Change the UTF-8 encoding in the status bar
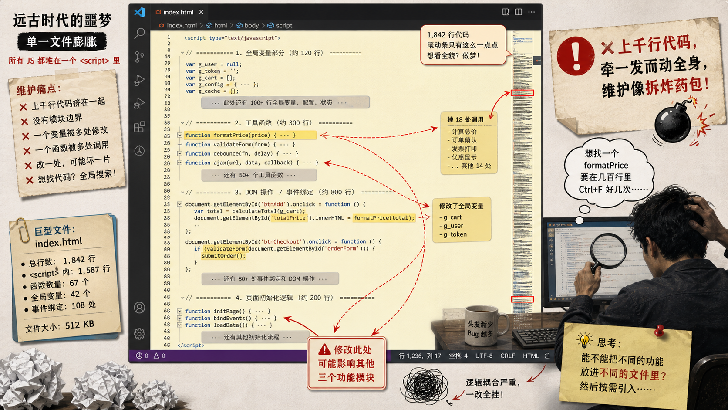Viewport: 728px width, 410px height. tap(484, 356)
